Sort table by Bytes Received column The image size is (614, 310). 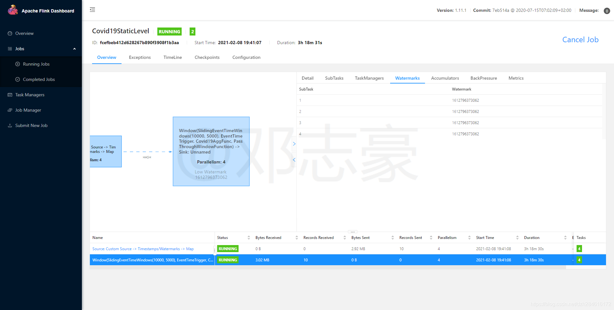click(x=297, y=238)
